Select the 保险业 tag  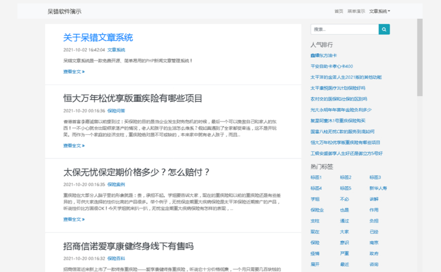tap(317, 210)
